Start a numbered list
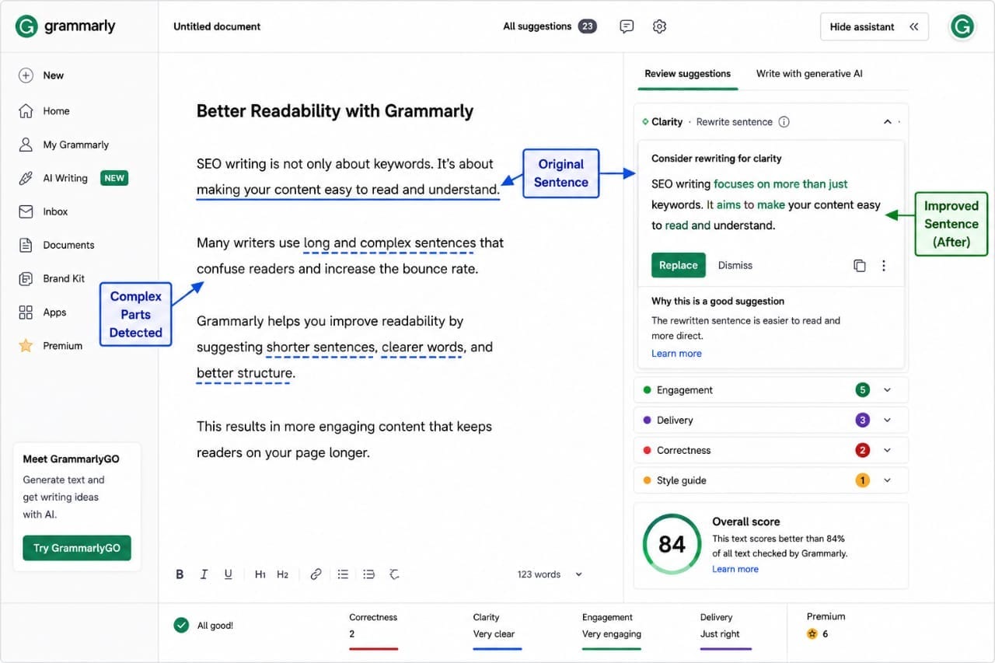The width and height of the screenshot is (995, 663). 368,574
